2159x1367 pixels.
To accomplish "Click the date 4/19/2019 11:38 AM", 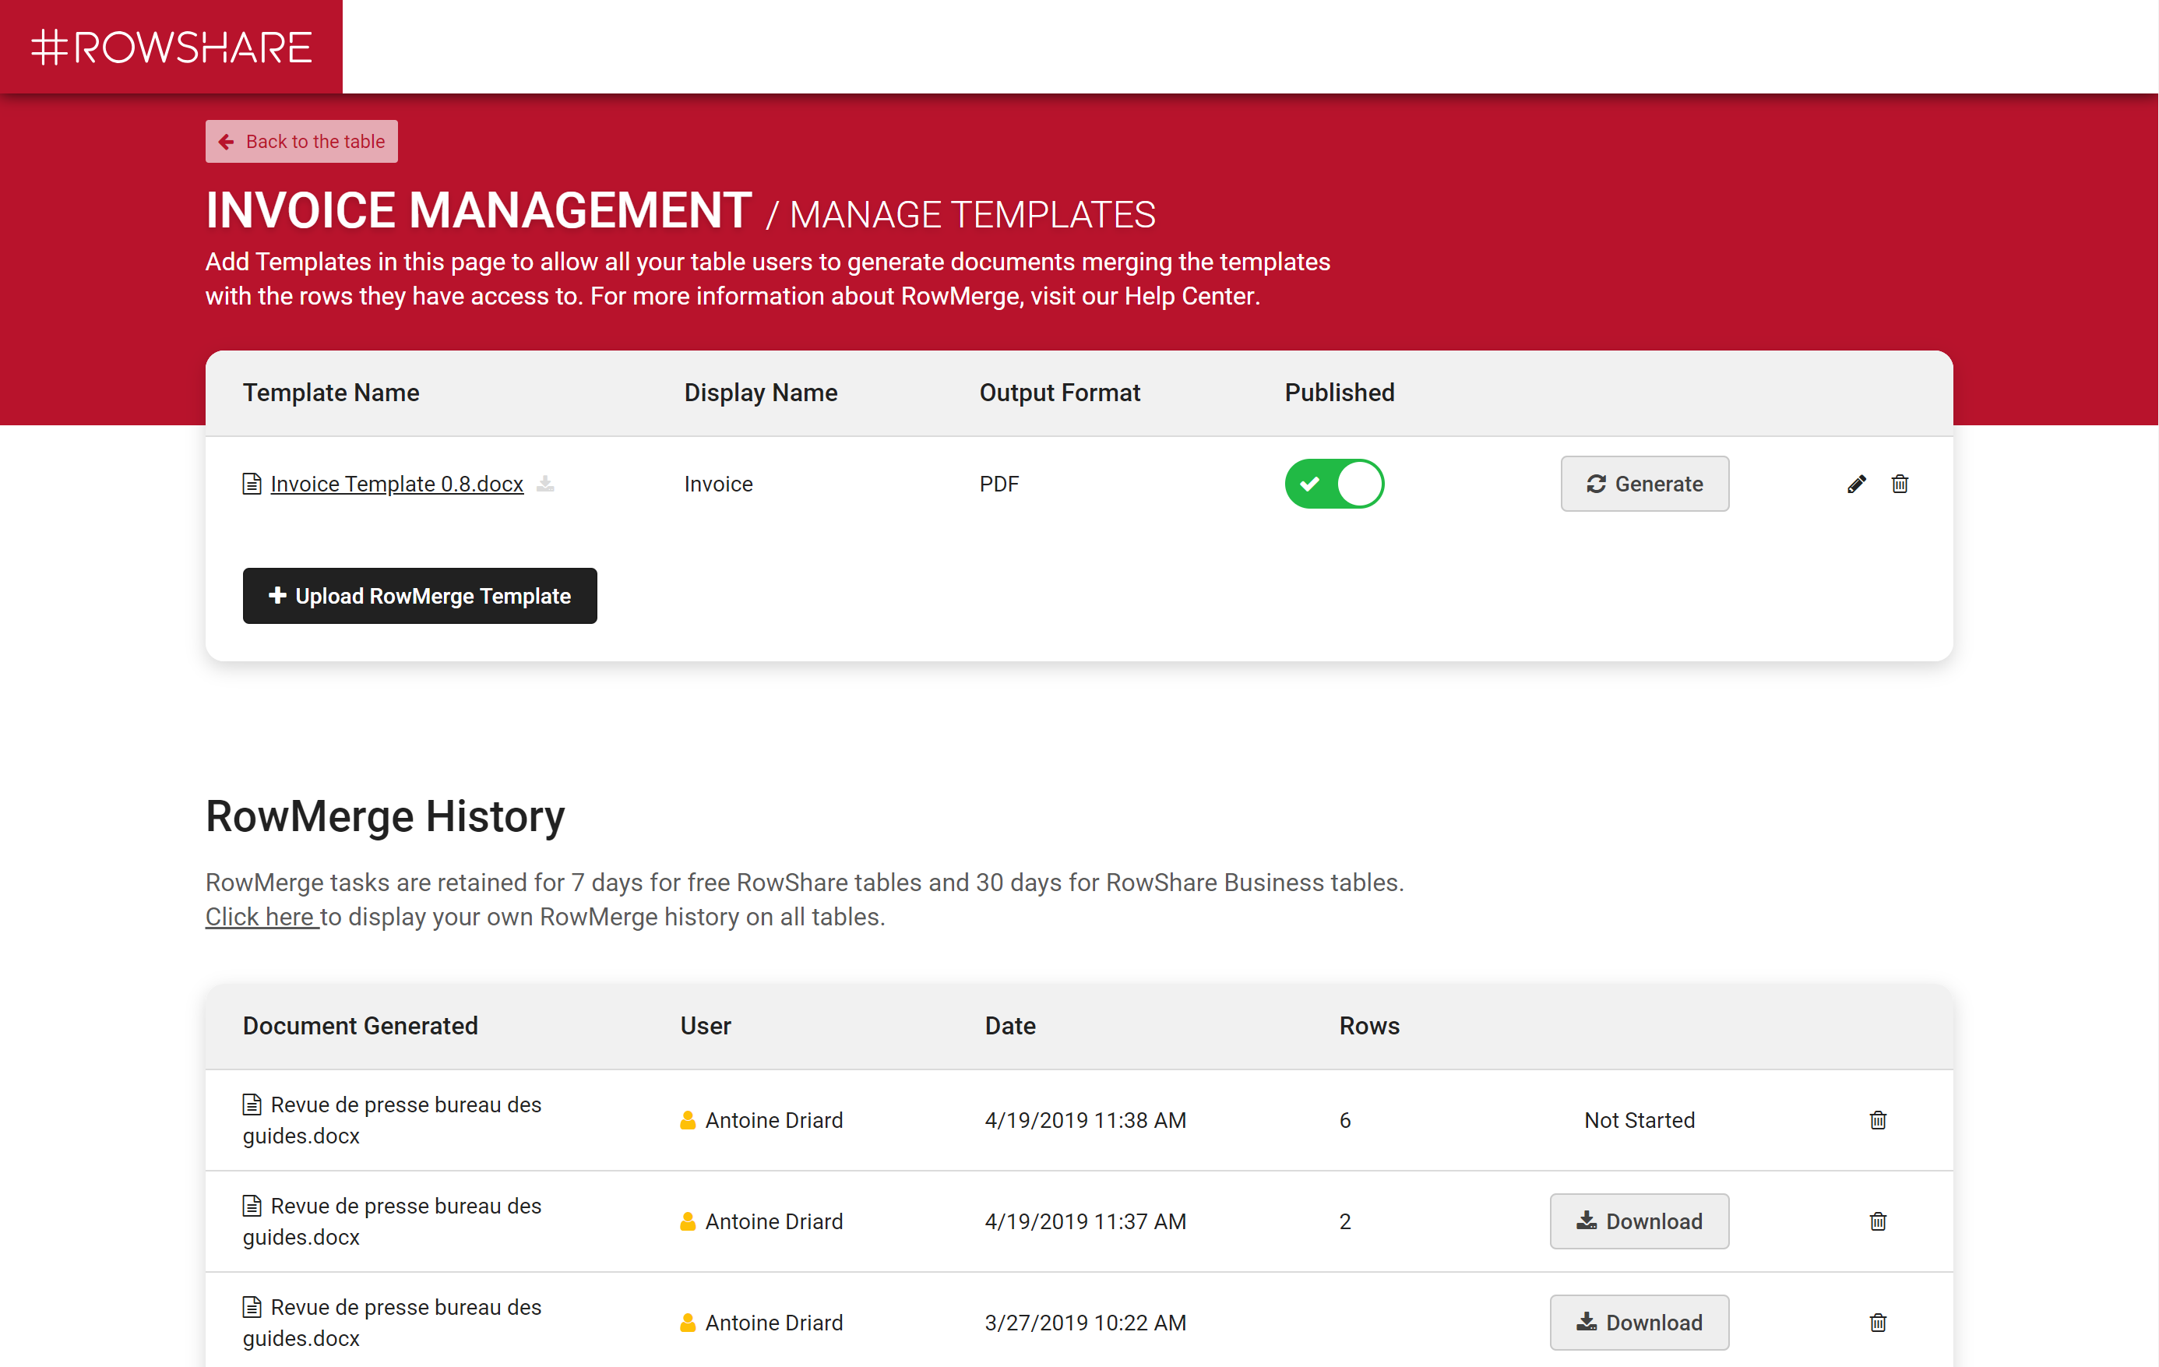I will click(x=1085, y=1121).
